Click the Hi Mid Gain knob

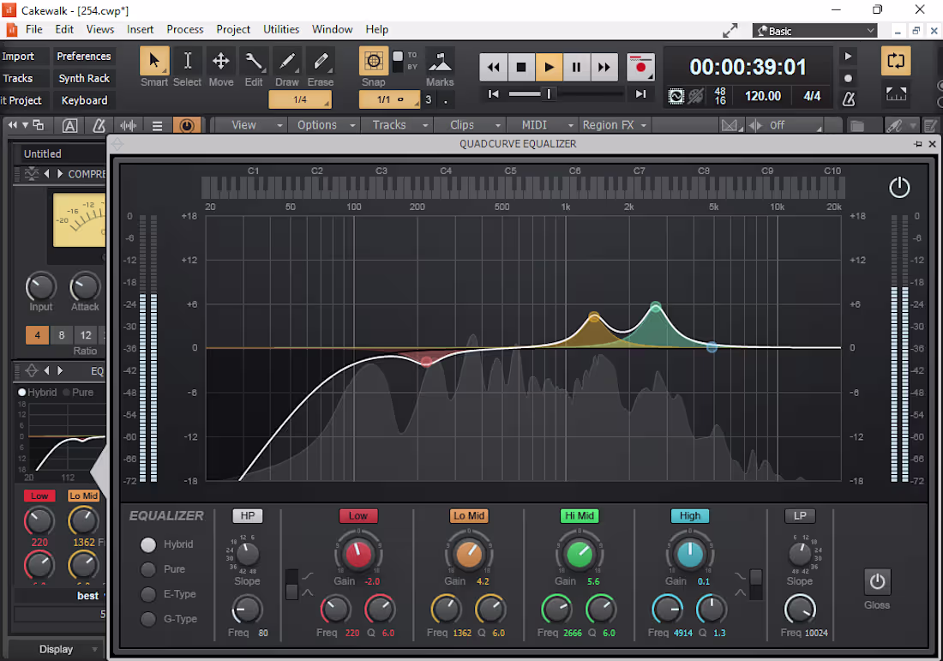coord(580,554)
